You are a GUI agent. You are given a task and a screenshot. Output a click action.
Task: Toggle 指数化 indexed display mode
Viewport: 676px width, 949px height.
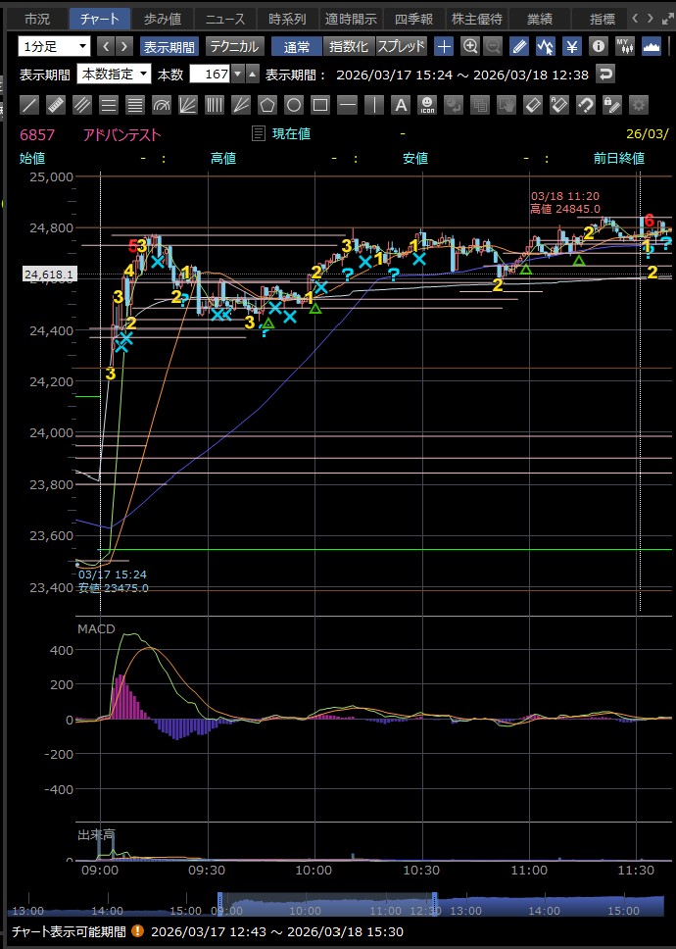point(348,46)
